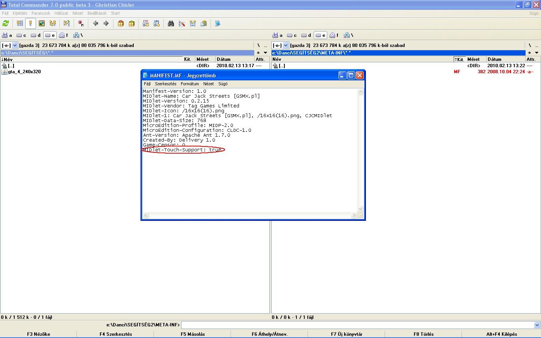Open file search with binoculars icon
This screenshot has height=338, width=541.
click(171, 23)
